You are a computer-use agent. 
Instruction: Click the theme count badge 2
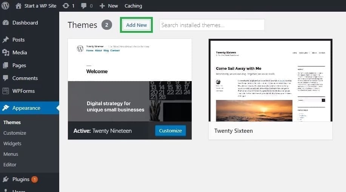(x=106, y=25)
